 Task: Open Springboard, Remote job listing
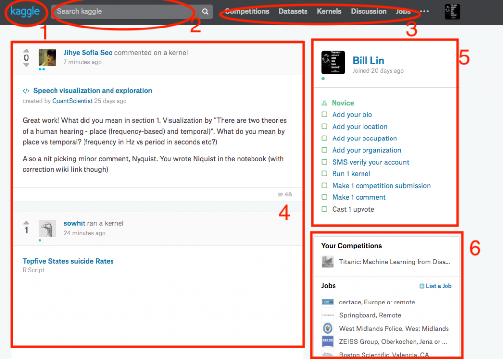point(370,315)
